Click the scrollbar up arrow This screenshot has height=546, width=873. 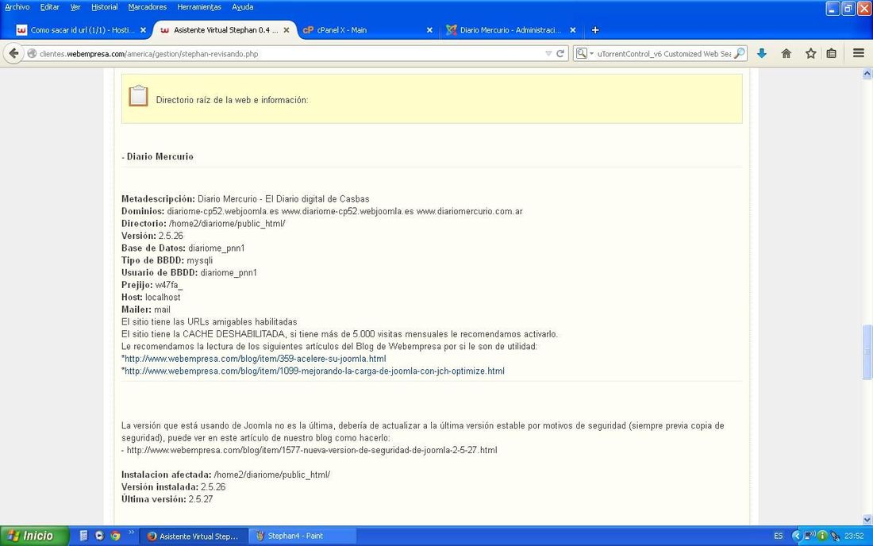[867, 74]
